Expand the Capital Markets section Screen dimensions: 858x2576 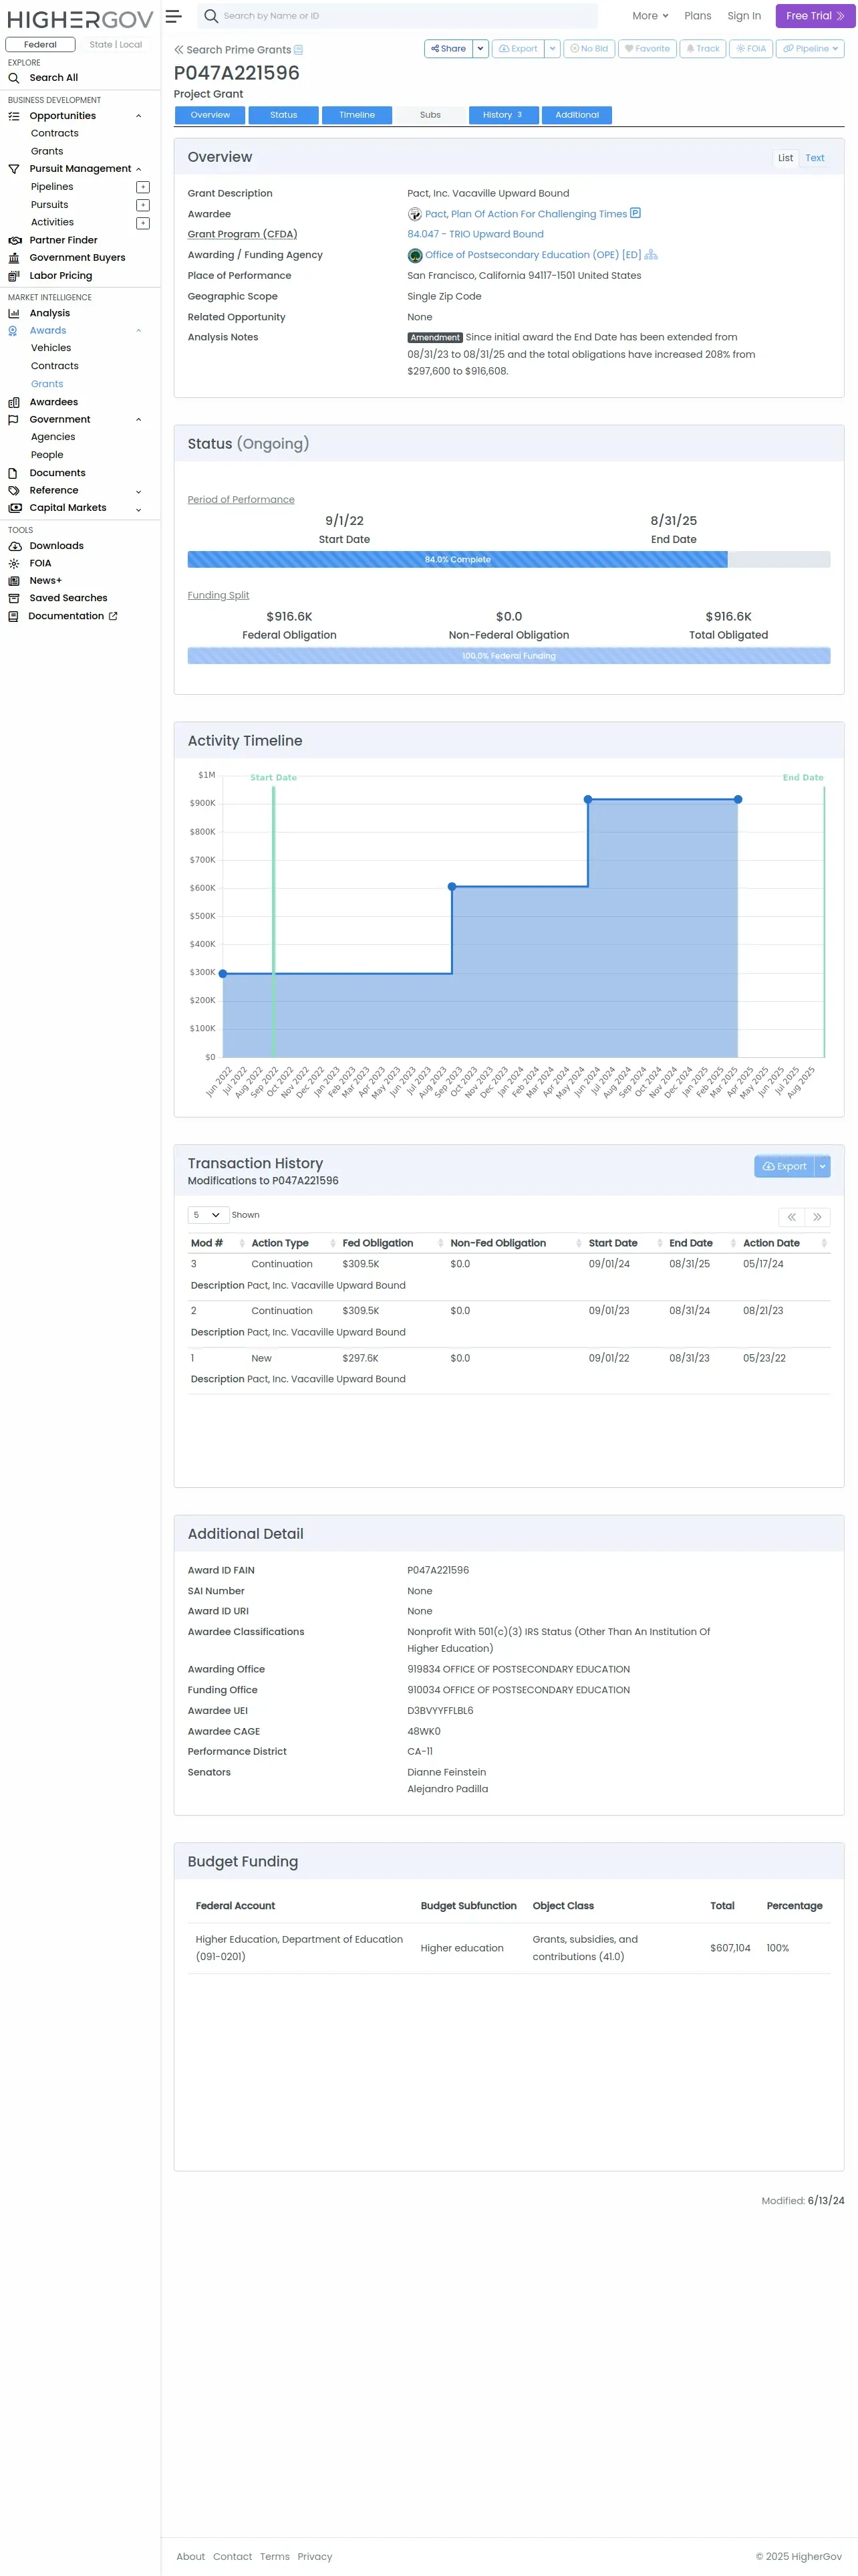pyautogui.click(x=139, y=509)
